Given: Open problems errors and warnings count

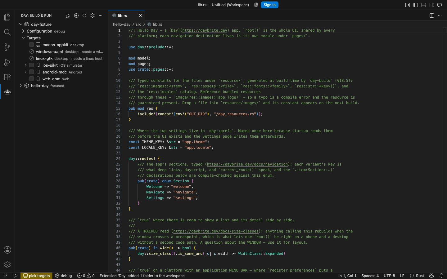Looking at the screenshot, I should [x=86, y=276].
